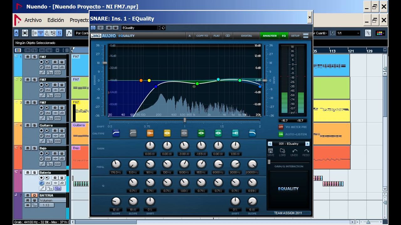401x225 pixels.
Task: Click the Copy To button
Action: [x=202, y=36]
